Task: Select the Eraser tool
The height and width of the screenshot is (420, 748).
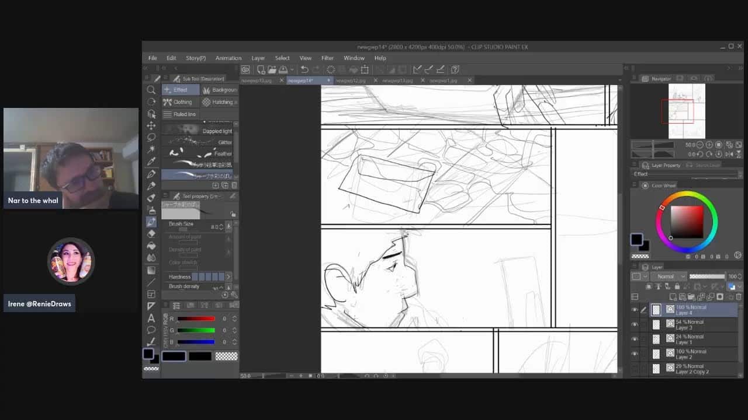Action: 151,233
